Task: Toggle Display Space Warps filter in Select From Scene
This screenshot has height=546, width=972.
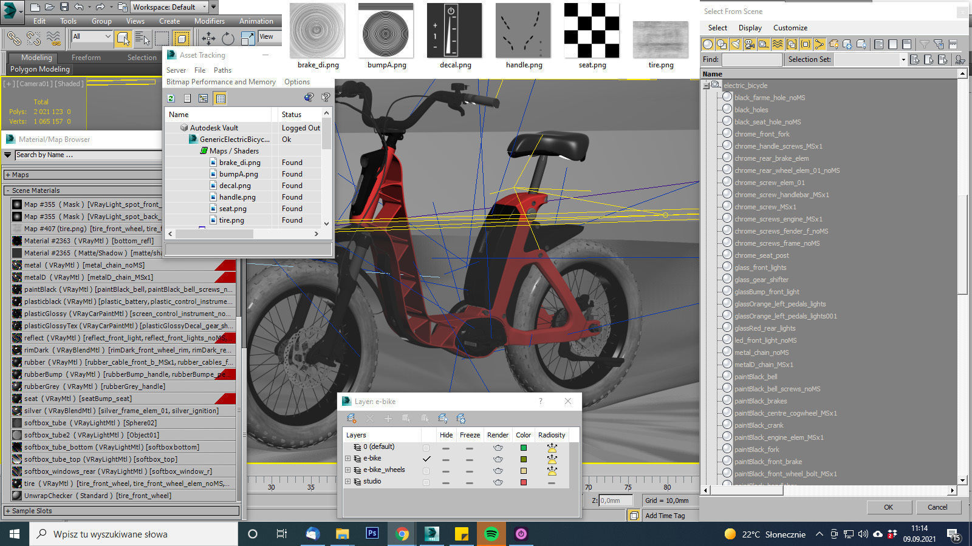Action: click(x=778, y=44)
